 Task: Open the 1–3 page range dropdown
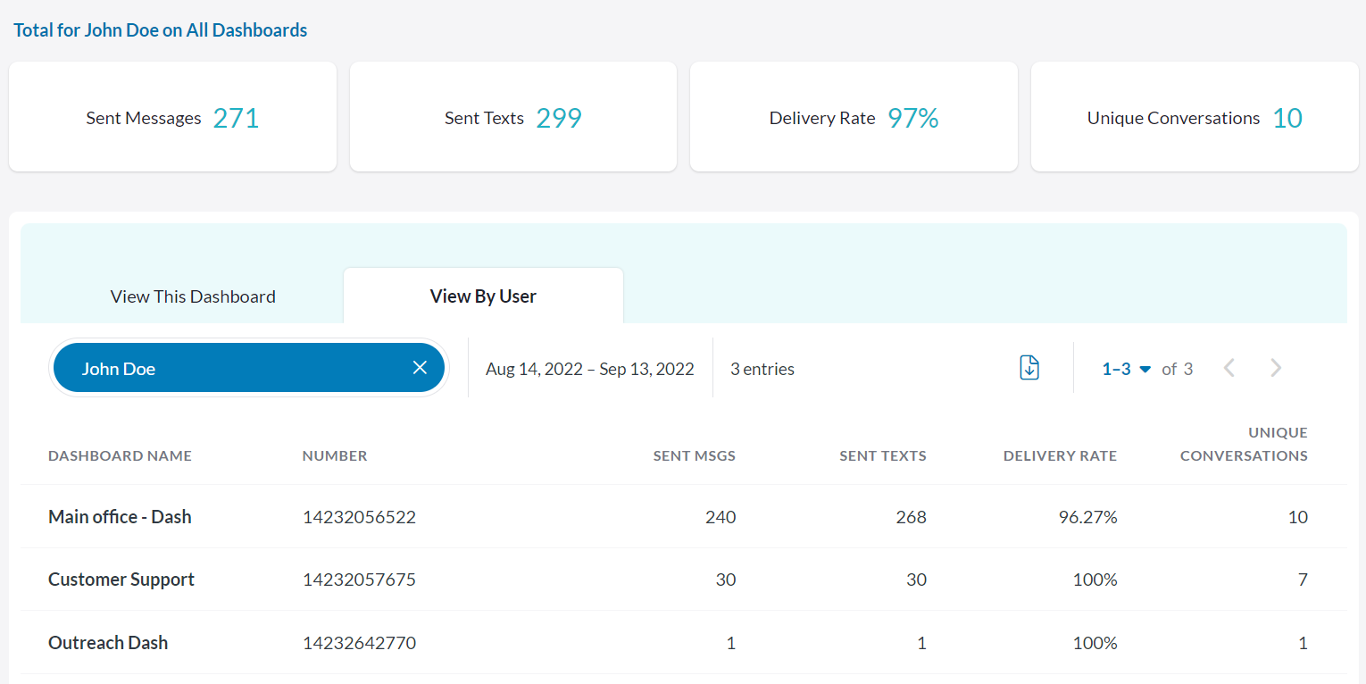pos(1127,369)
